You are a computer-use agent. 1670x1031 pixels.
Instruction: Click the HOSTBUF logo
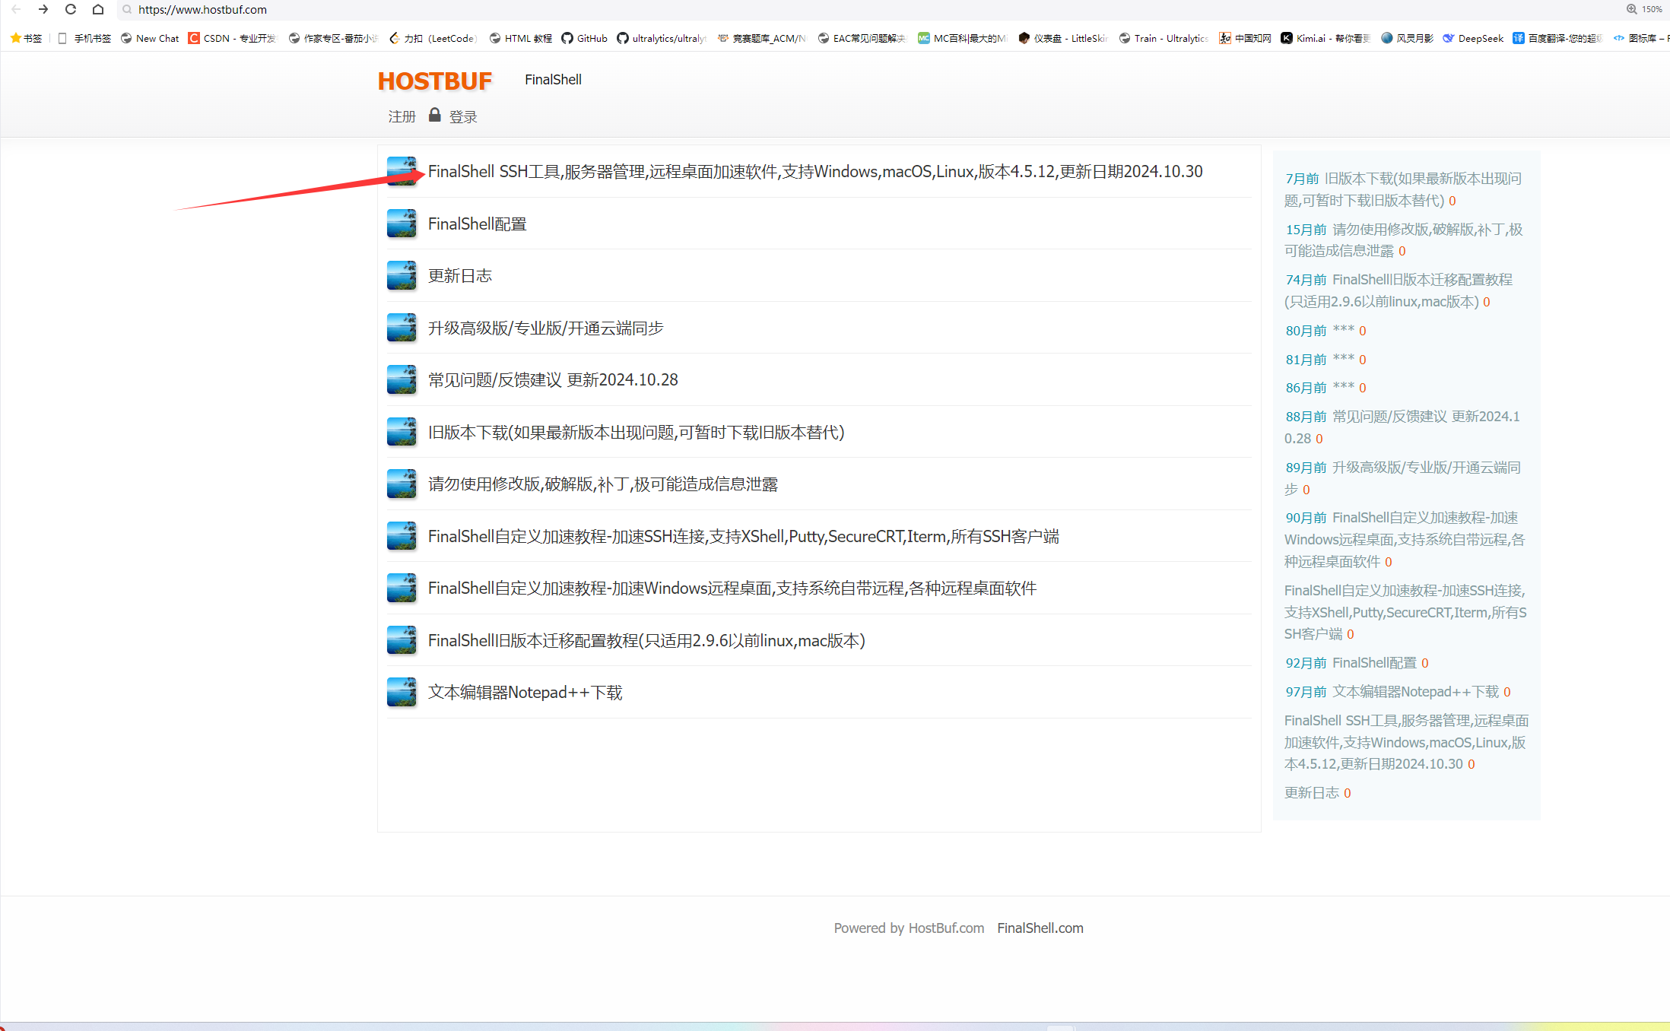click(434, 81)
